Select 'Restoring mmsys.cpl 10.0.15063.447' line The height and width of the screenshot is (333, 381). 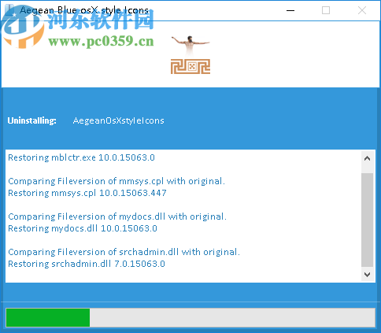point(87,193)
